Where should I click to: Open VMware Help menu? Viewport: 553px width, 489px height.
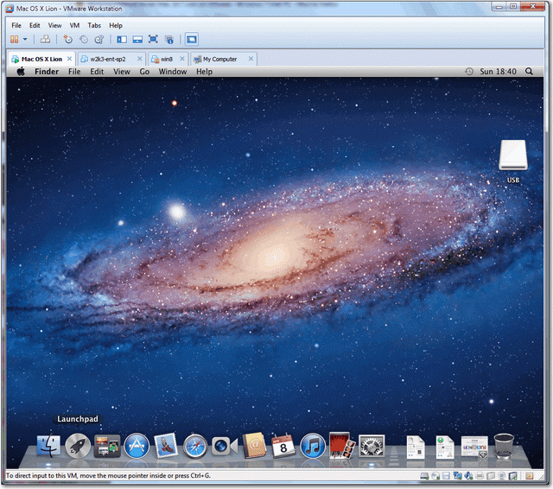[116, 25]
